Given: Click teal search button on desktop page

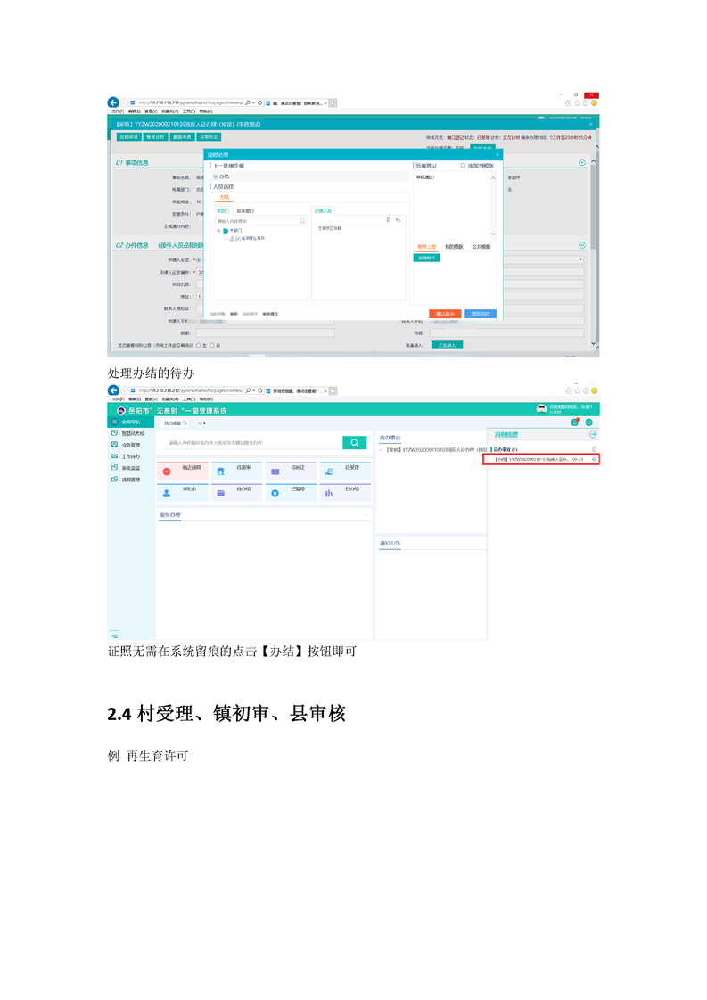Looking at the screenshot, I should point(354,443).
